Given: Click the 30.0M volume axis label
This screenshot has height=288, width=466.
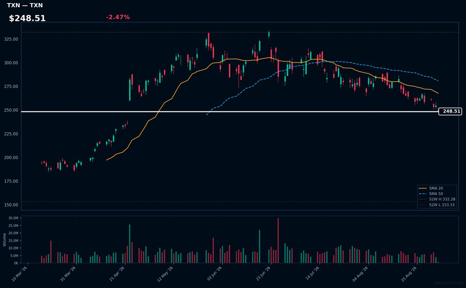Looking at the screenshot, I should tap(13, 218).
